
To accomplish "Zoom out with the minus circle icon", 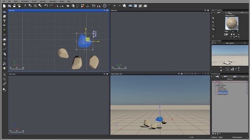I will click(x=120, y=6).
